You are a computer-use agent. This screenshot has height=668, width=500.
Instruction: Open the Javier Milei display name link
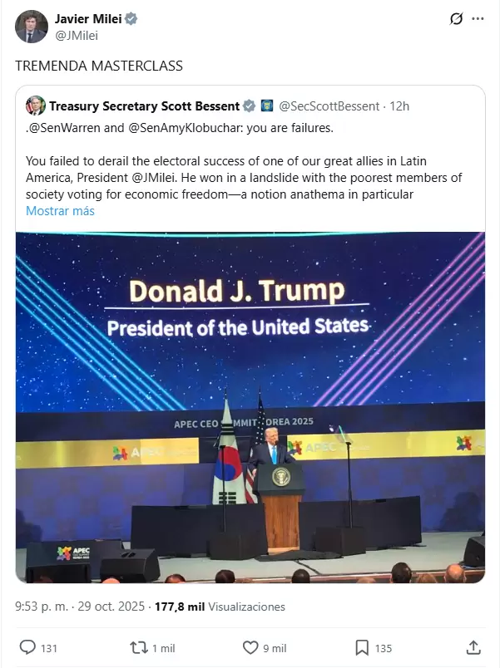(x=87, y=19)
